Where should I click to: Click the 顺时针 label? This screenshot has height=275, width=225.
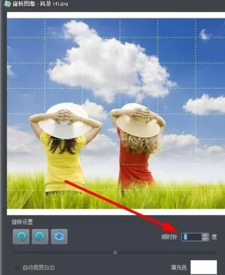pyautogui.click(x=169, y=237)
